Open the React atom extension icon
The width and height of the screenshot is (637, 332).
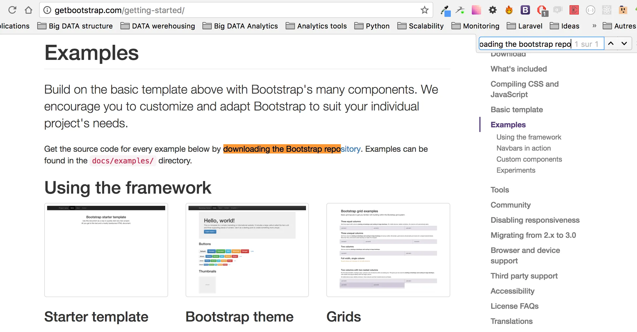tap(606, 10)
